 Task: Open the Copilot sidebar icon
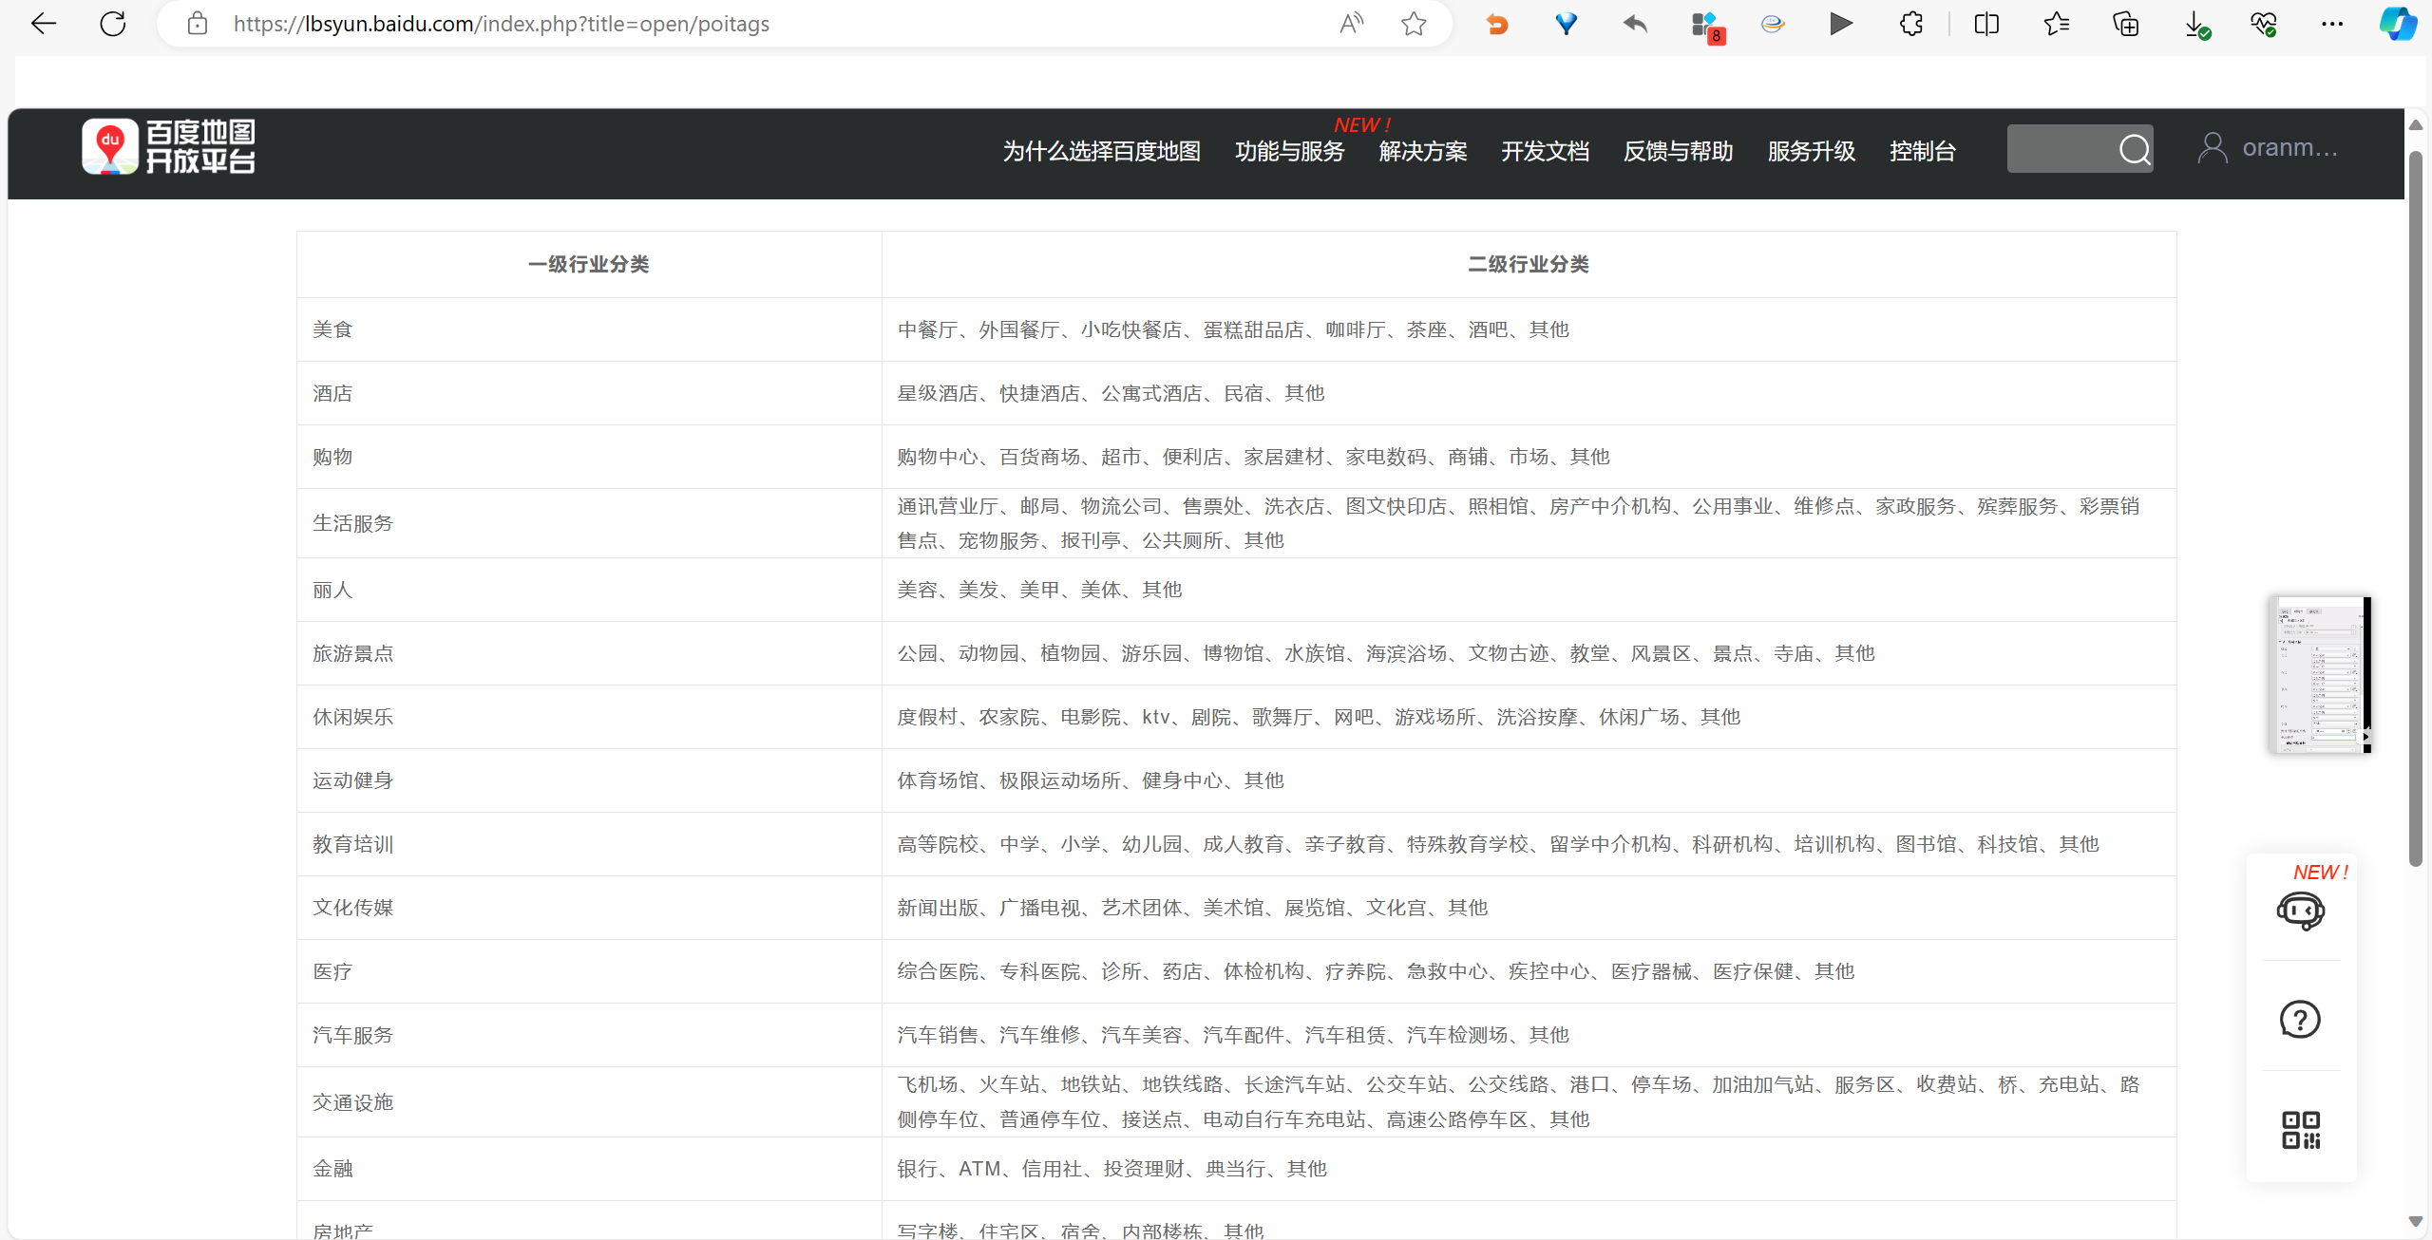[x=2398, y=24]
